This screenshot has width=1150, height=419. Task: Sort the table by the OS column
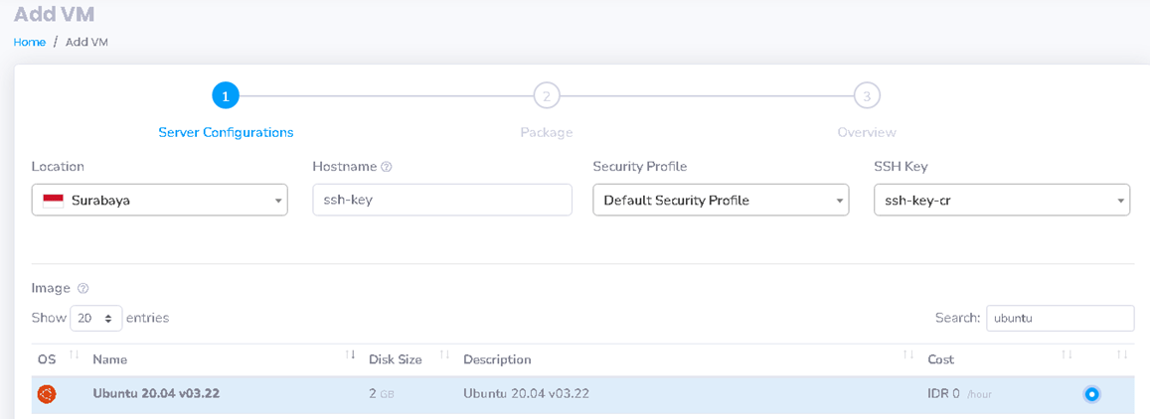pos(75,355)
